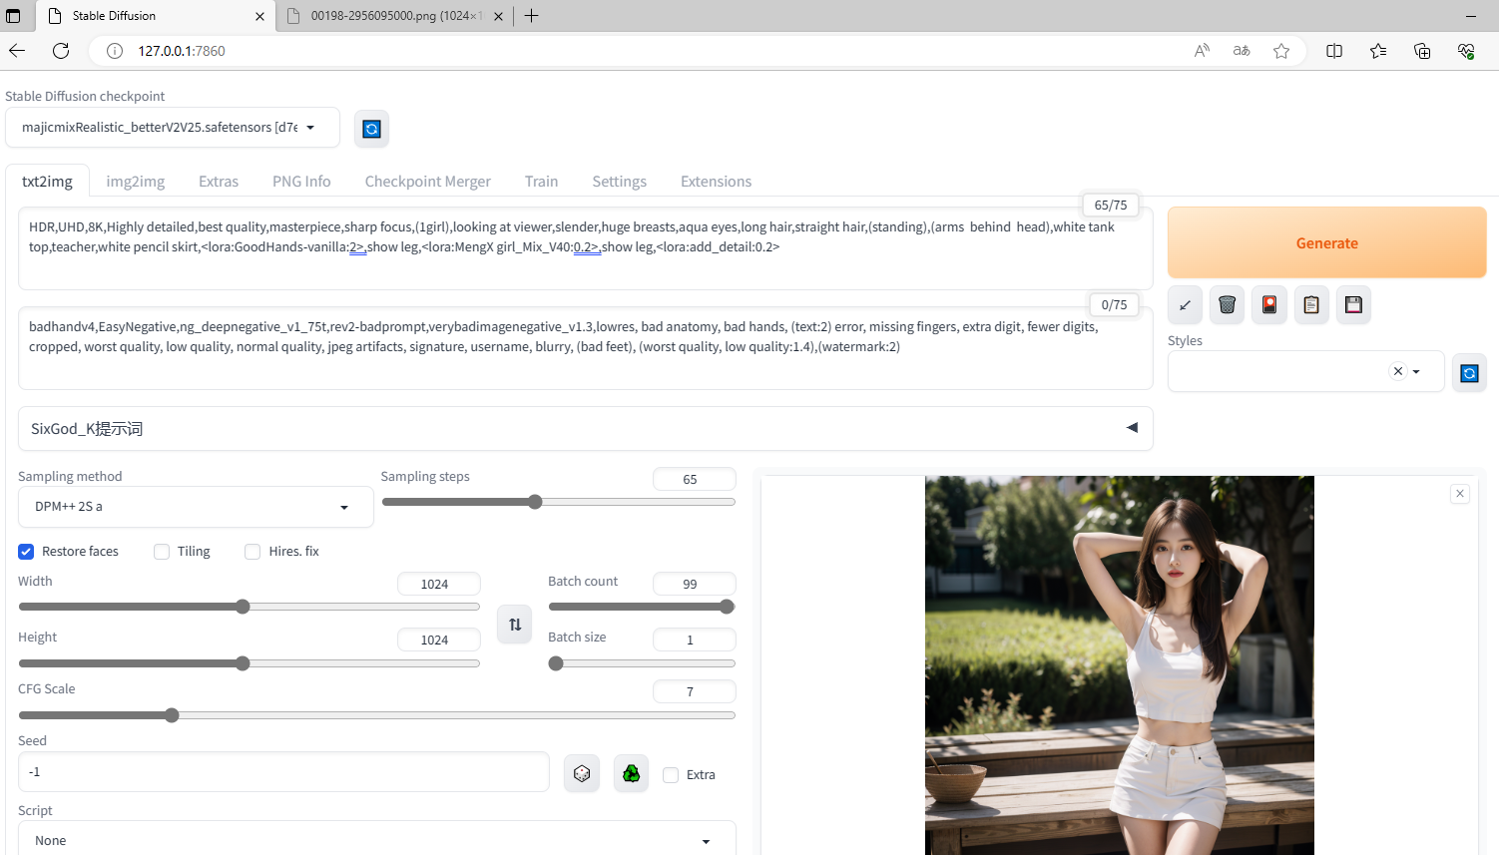Close the generated image preview
The width and height of the screenshot is (1499, 855).
(1460, 494)
